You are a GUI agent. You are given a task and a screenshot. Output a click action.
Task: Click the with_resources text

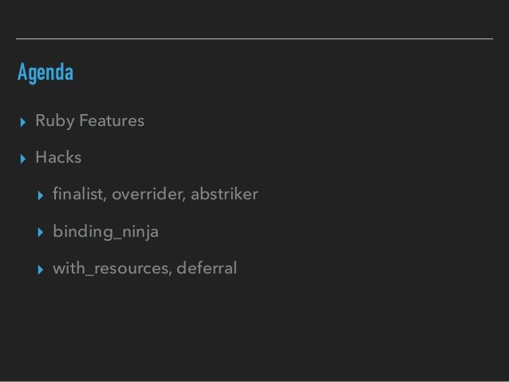[110, 269]
